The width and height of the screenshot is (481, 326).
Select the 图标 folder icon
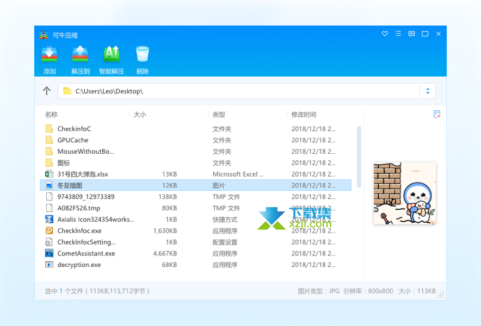(x=49, y=162)
